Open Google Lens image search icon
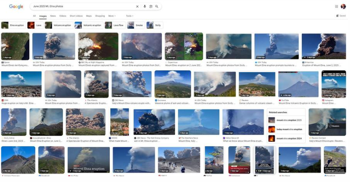 [x=151, y=7]
